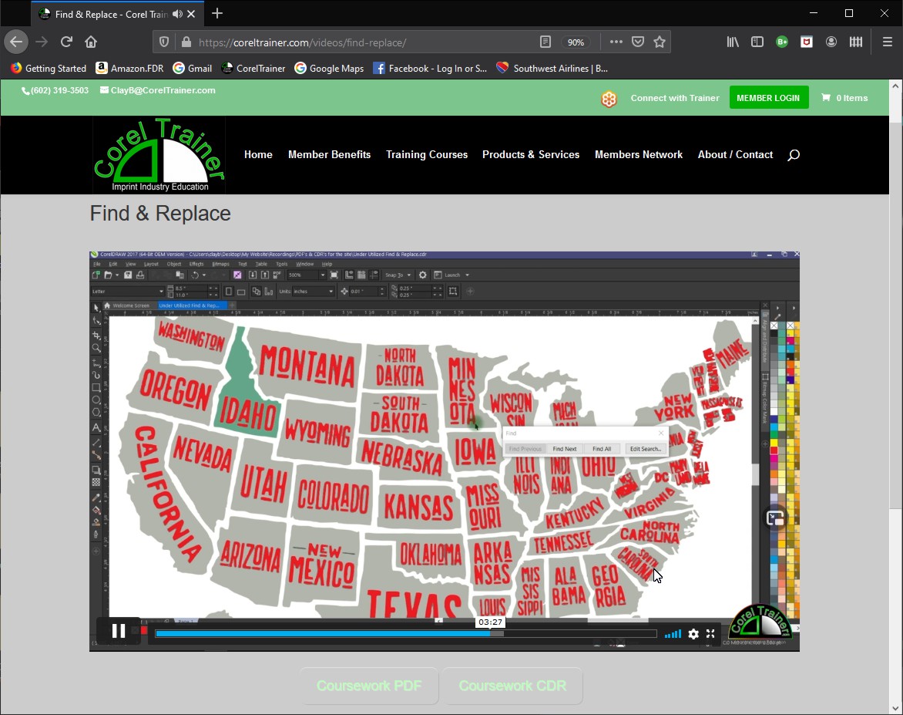Open the cart showing 0 Items
The height and width of the screenshot is (715, 903).
click(845, 98)
